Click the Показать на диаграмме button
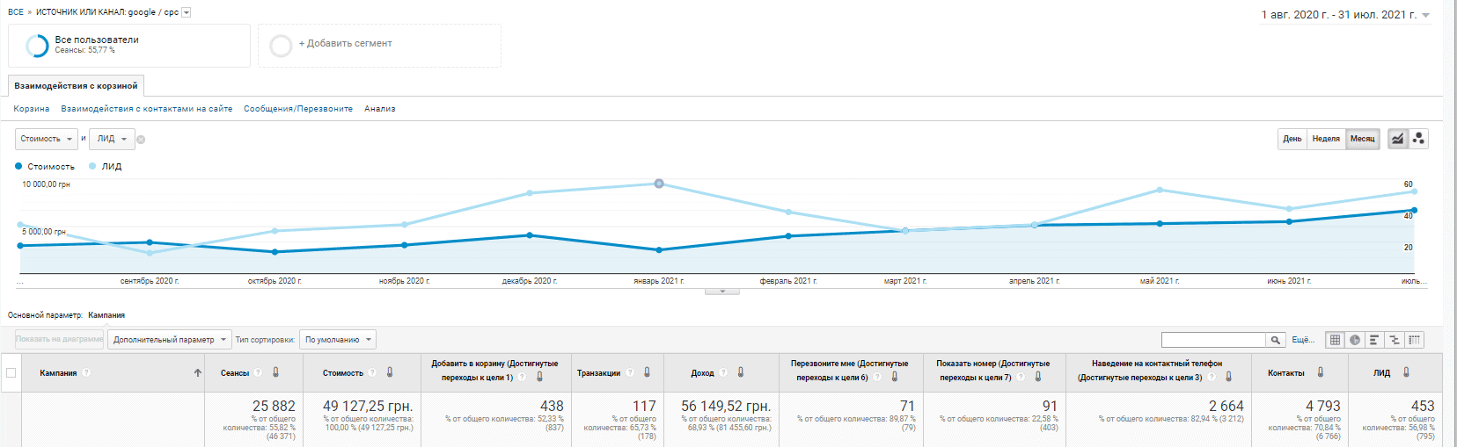 [60, 340]
